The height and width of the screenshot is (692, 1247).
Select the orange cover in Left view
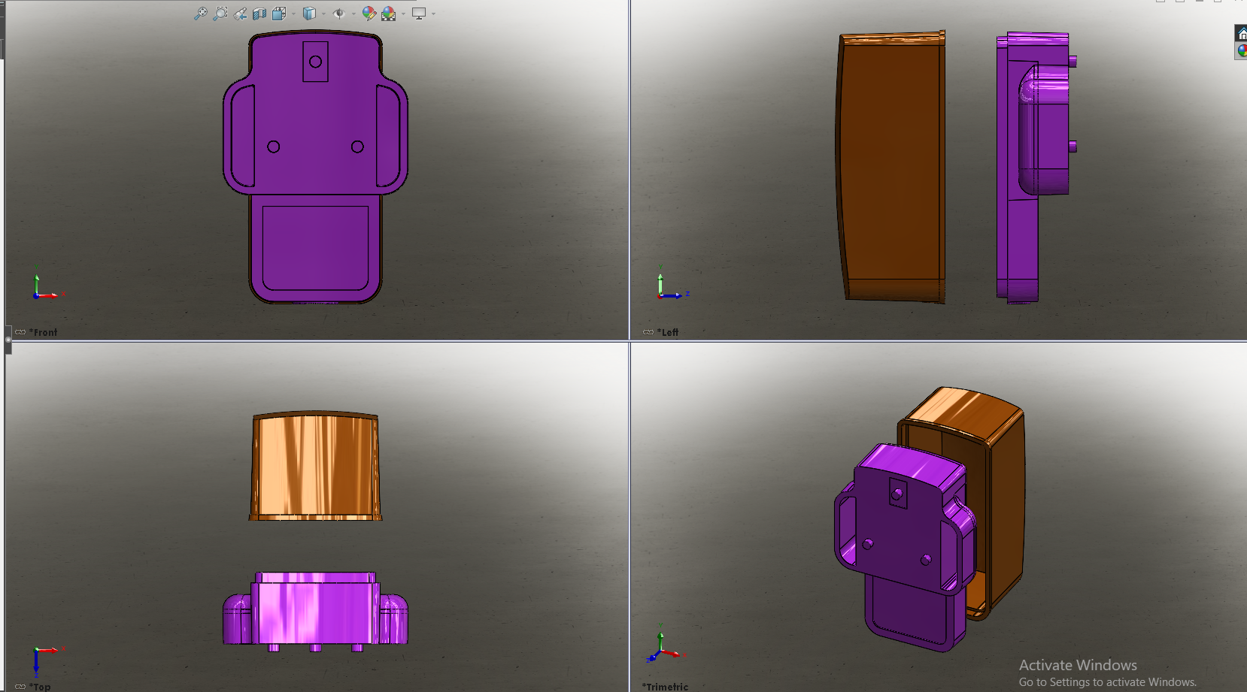pos(890,167)
